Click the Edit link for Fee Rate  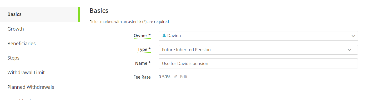[x=184, y=77]
